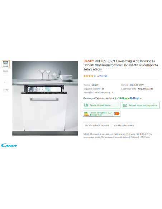Image resolution: width=162 pixels, height=209 pixels.
Task: Select the first dishwasher thumbnail
Action: (x=6, y=64)
